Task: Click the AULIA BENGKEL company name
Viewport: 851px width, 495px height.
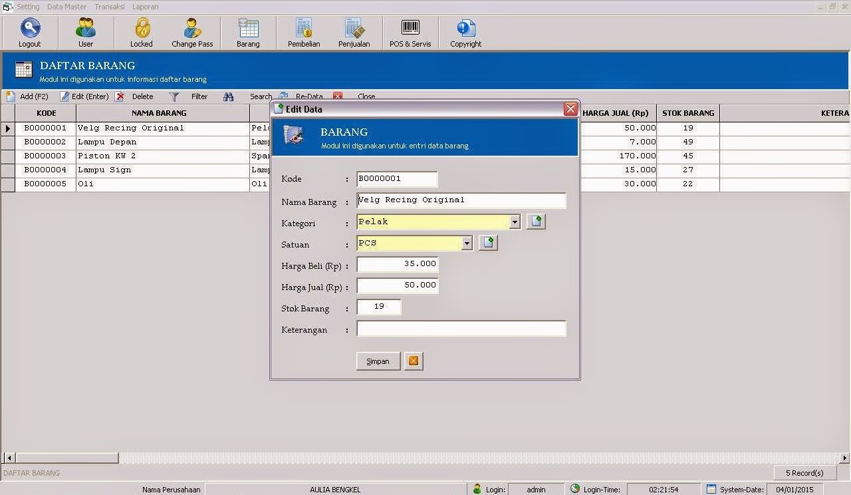Action: point(335,490)
